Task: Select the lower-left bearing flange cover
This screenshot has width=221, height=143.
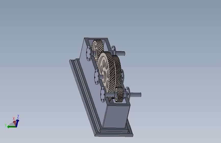Action: pyautogui.click(x=103, y=94)
